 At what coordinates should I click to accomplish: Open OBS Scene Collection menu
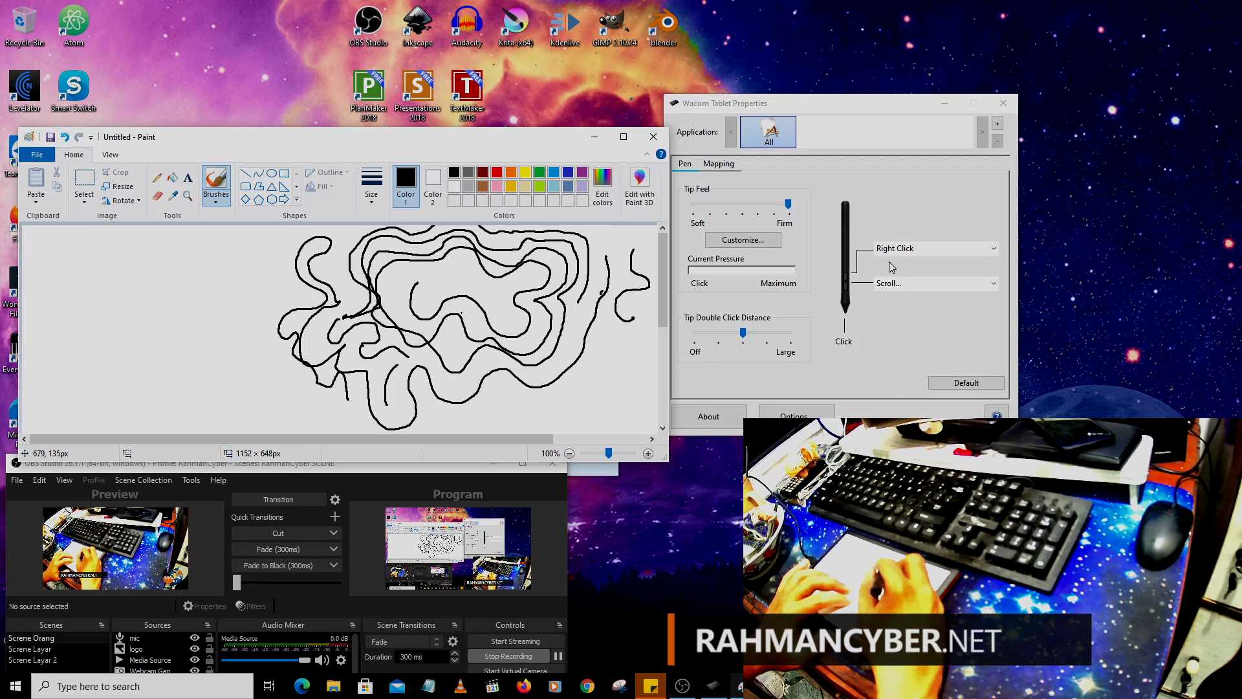tap(143, 480)
